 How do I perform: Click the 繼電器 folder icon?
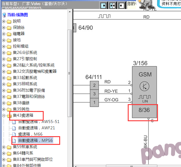point(9,34)
